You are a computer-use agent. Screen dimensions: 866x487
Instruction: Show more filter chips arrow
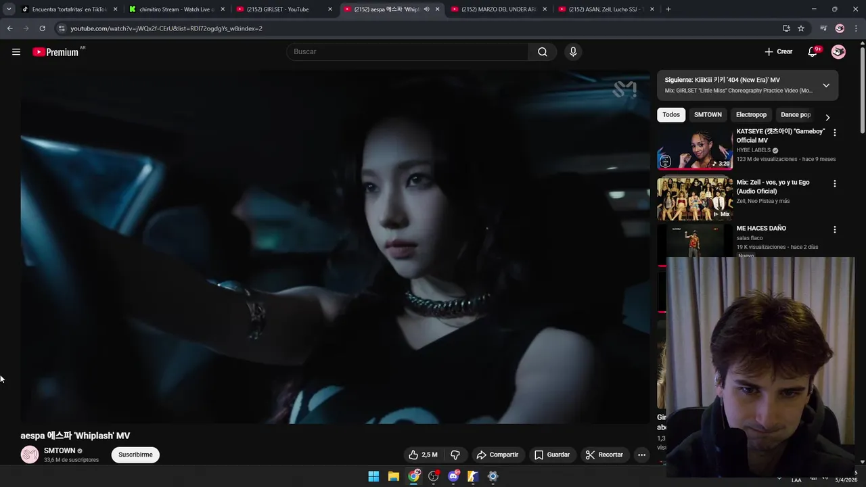click(x=827, y=117)
